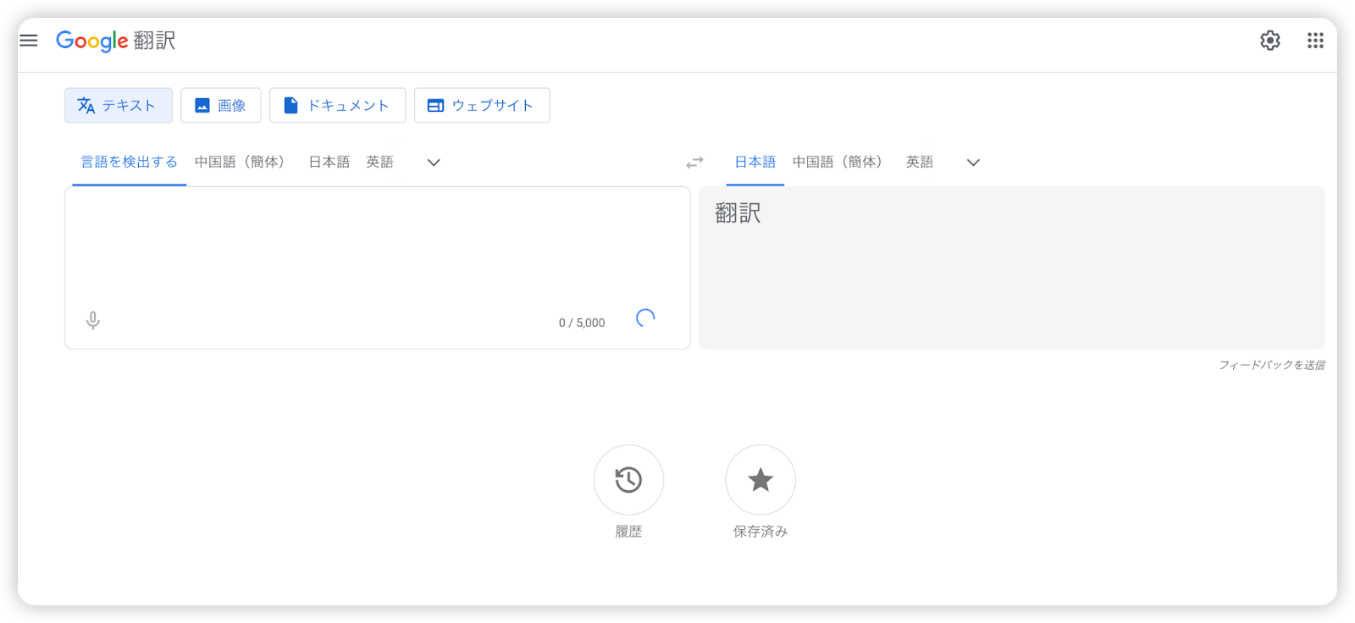Choose 英語 as source language
The width and height of the screenshot is (1355, 623).
point(379,162)
